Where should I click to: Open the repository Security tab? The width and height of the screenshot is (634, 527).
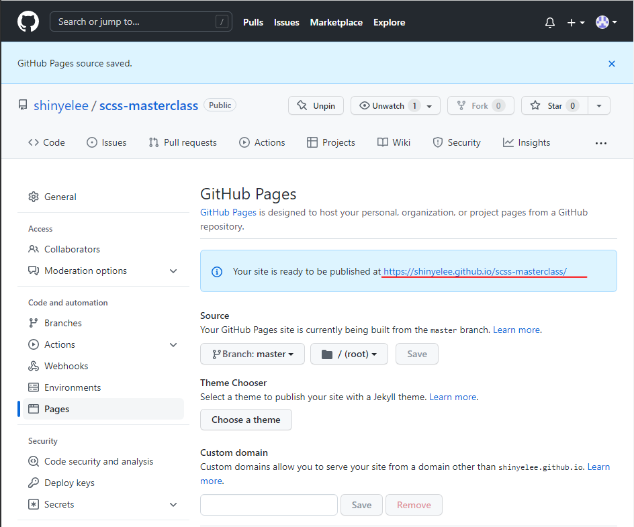pyautogui.click(x=457, y=142)
